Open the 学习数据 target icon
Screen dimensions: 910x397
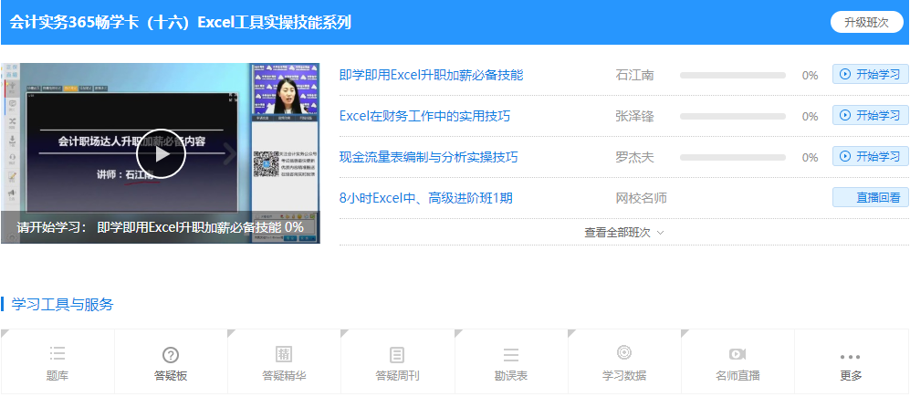[624, 352]
